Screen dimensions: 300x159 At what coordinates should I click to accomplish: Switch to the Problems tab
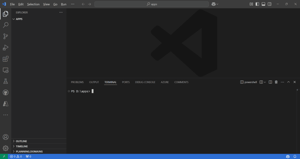tap(77, 82)
